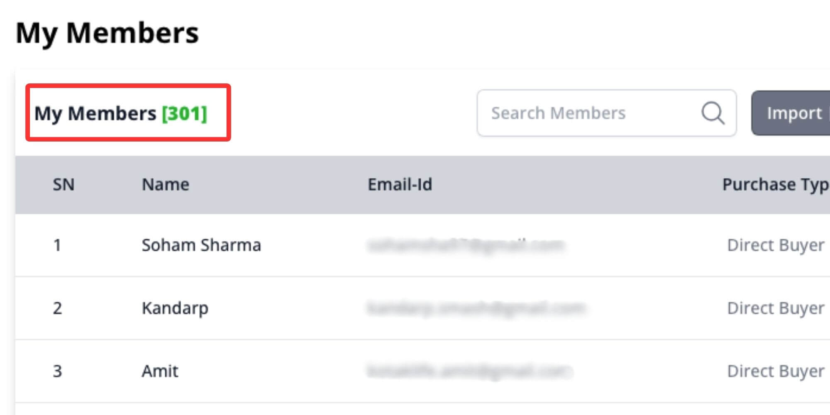Click serial number 1 in the table
This screenshot has width=830, height=415.
pos(57,245)
